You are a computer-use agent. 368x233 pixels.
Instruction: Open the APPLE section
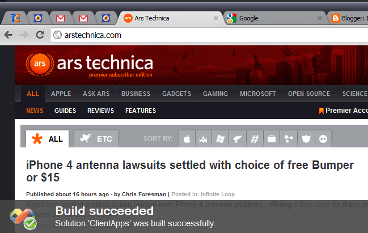61,94
